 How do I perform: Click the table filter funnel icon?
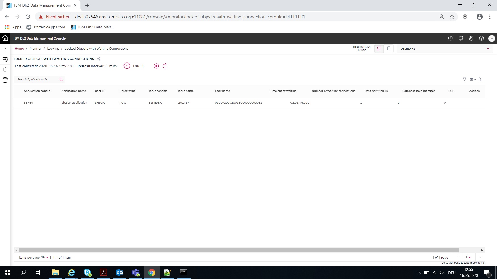[x=464, y=79]
